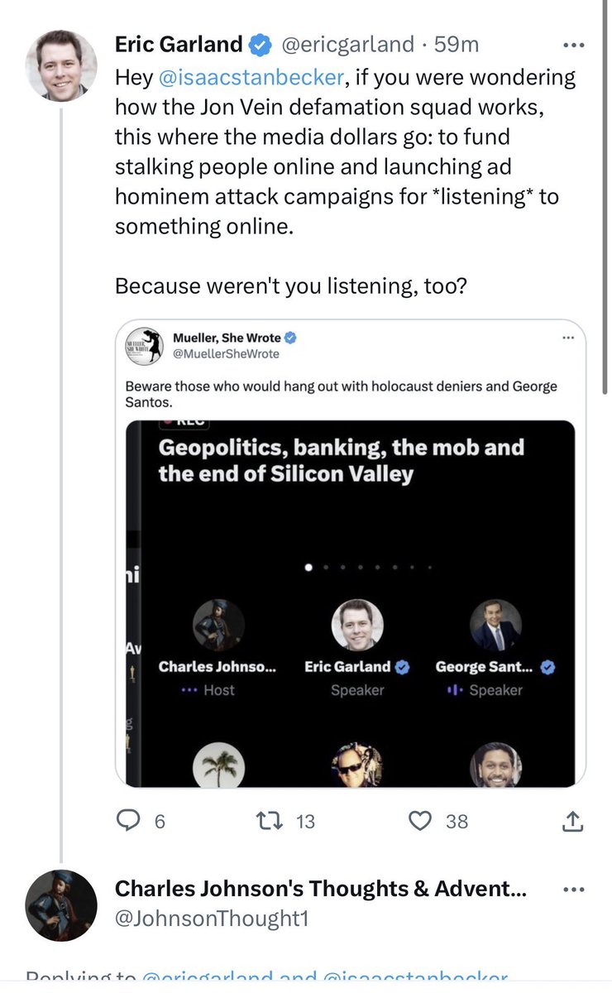Image resolution: width=612 pixels, height=993 pixels.
Task: Open the @MuellerSheWrote handle in quote
Action: (226, 354)
